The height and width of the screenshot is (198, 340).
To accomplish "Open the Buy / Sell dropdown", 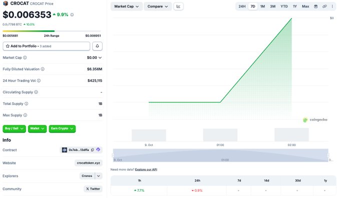I will pos(15,128).
